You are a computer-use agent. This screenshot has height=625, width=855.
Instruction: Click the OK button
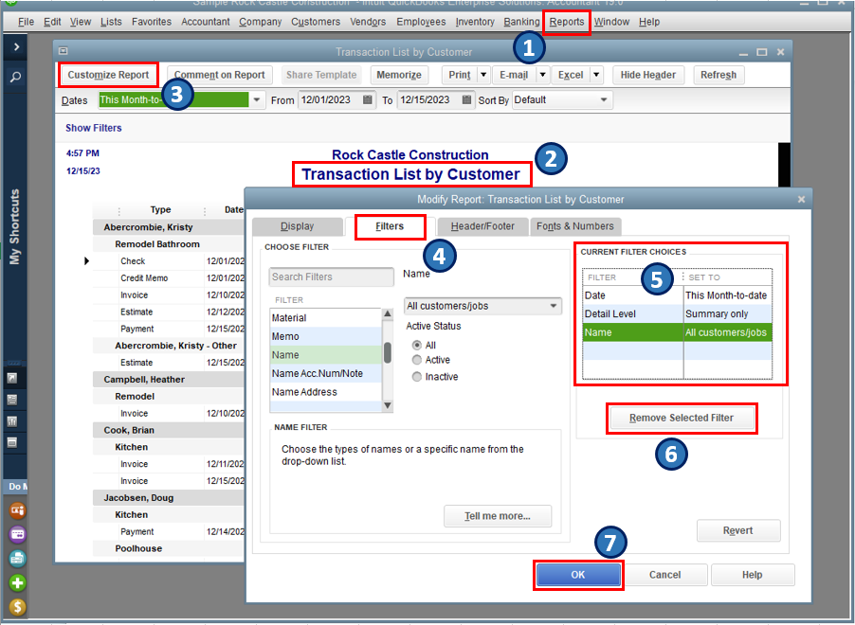point(578,574)
